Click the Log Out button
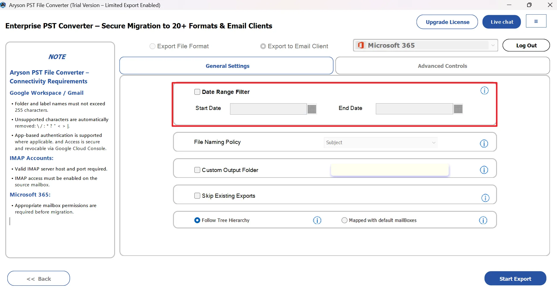This screenshot has height=291, width=557. 526,45
